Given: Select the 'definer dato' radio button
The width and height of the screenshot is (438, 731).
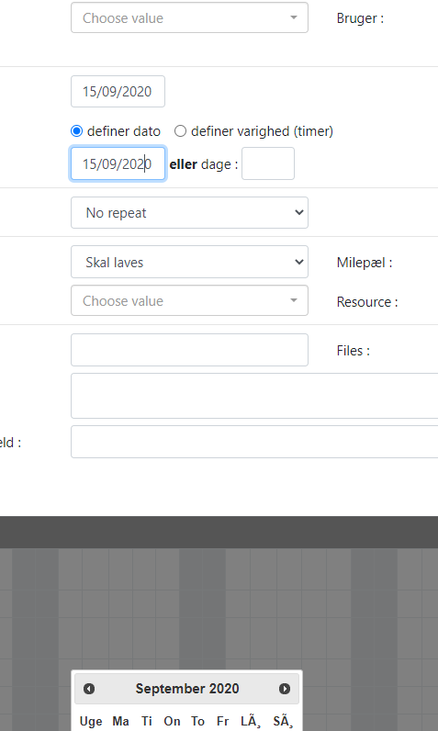Looking at the screenshot, I should 76,131.
